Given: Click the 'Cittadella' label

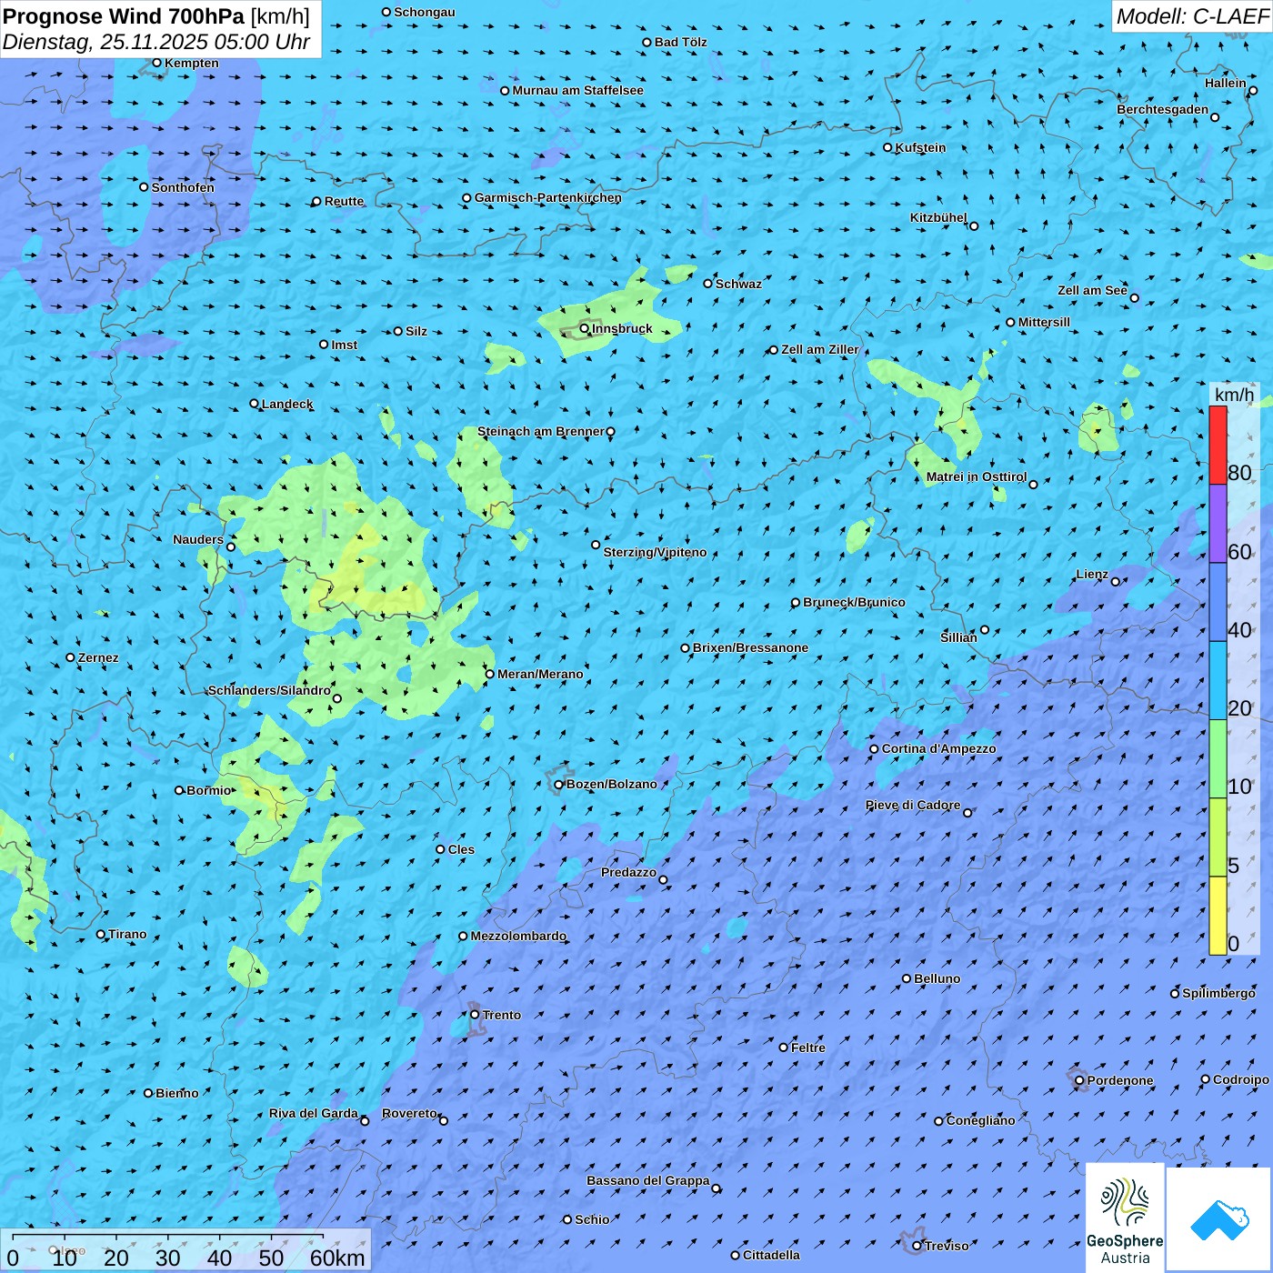Looking at the screenshot, I should pyautogui.click(x=771, y=1255).
